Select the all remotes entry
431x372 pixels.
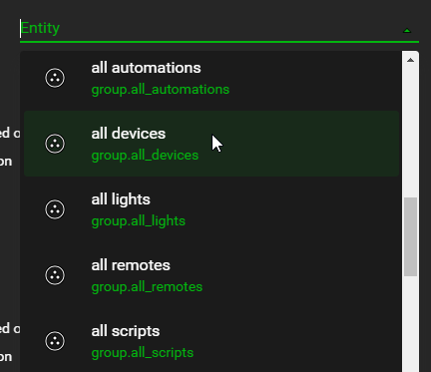212,275
